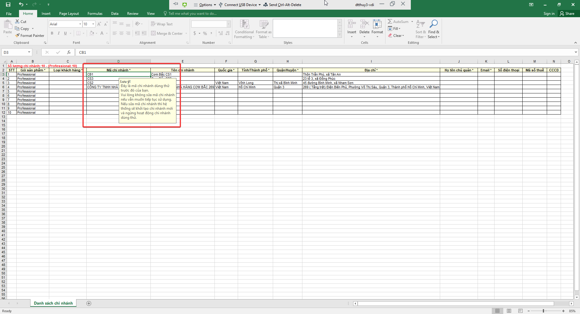Switch to the Review tab
This screenshot has height=314, width=580.
[133, 14]
